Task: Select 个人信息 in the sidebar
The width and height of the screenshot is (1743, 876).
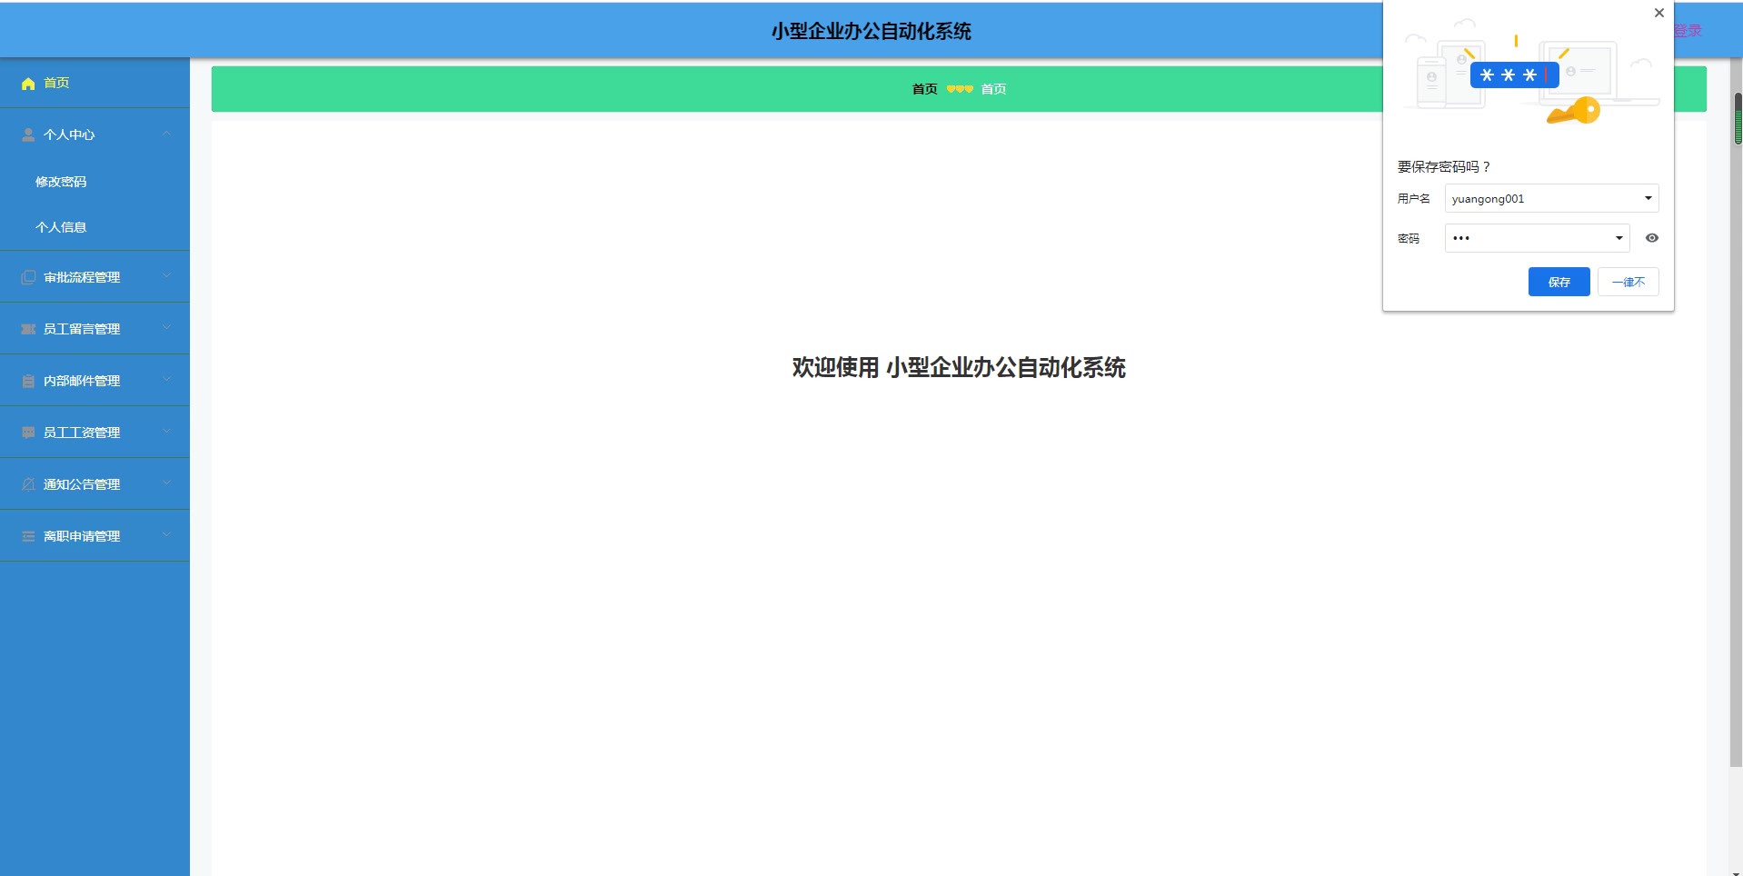Action: 61,226
